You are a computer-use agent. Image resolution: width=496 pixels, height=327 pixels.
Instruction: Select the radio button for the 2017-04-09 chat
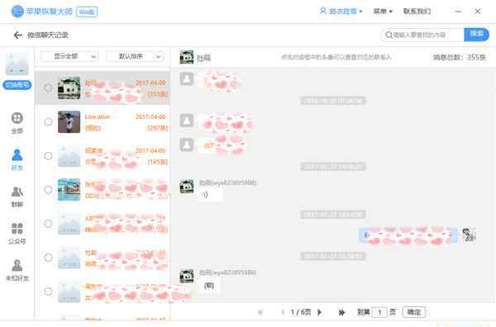tap(48, 88)
